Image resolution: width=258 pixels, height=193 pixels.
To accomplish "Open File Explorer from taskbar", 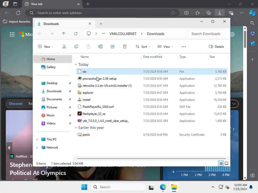I will pos(174,187).
